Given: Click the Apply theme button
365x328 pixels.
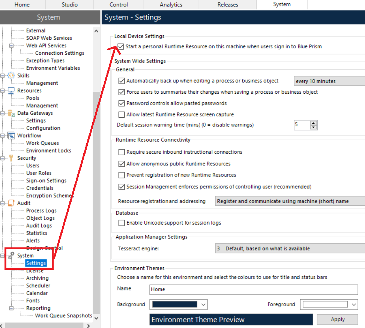Looking at the screenshot, I should point(338,319).
